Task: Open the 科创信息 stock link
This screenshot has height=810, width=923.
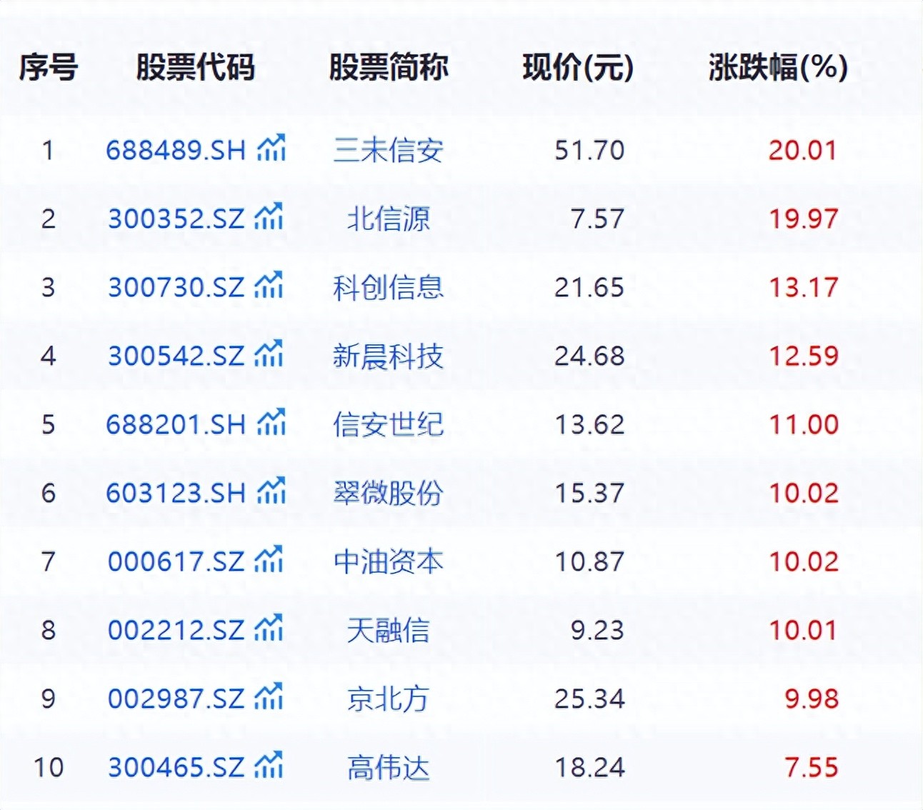Action: click(x=388, y=287)
